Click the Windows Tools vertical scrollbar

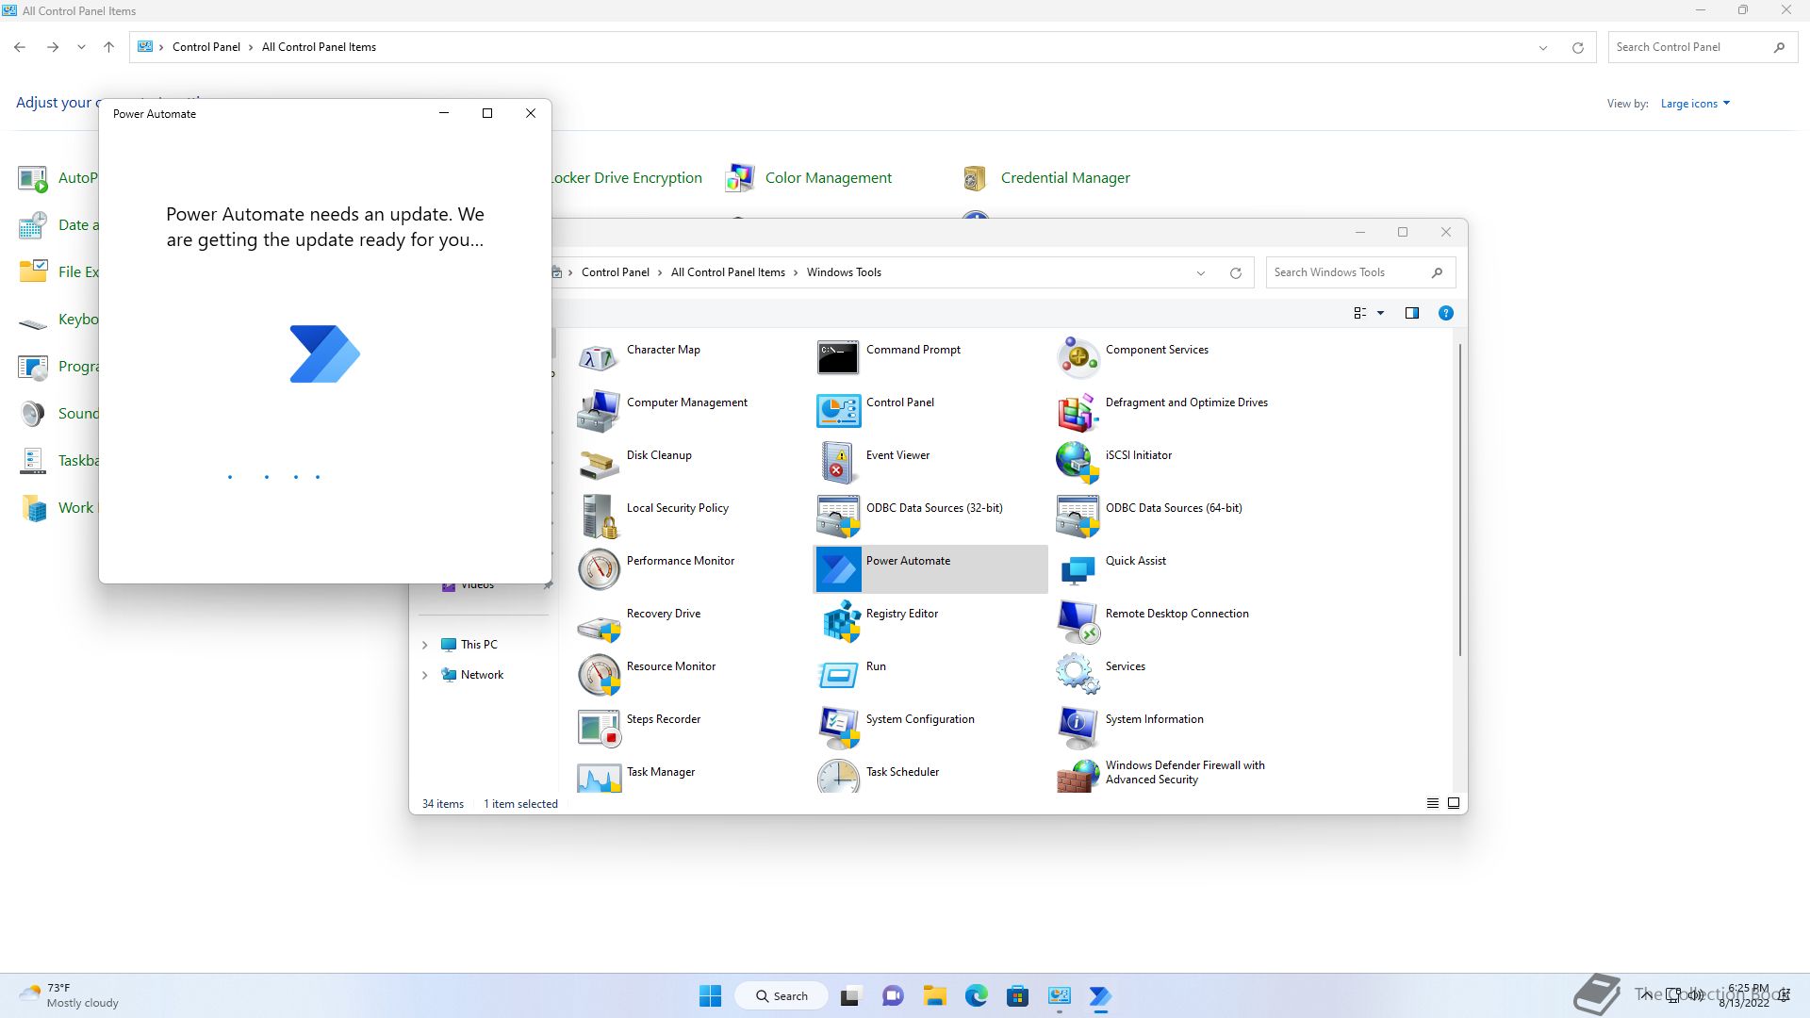pos(1460,500)
